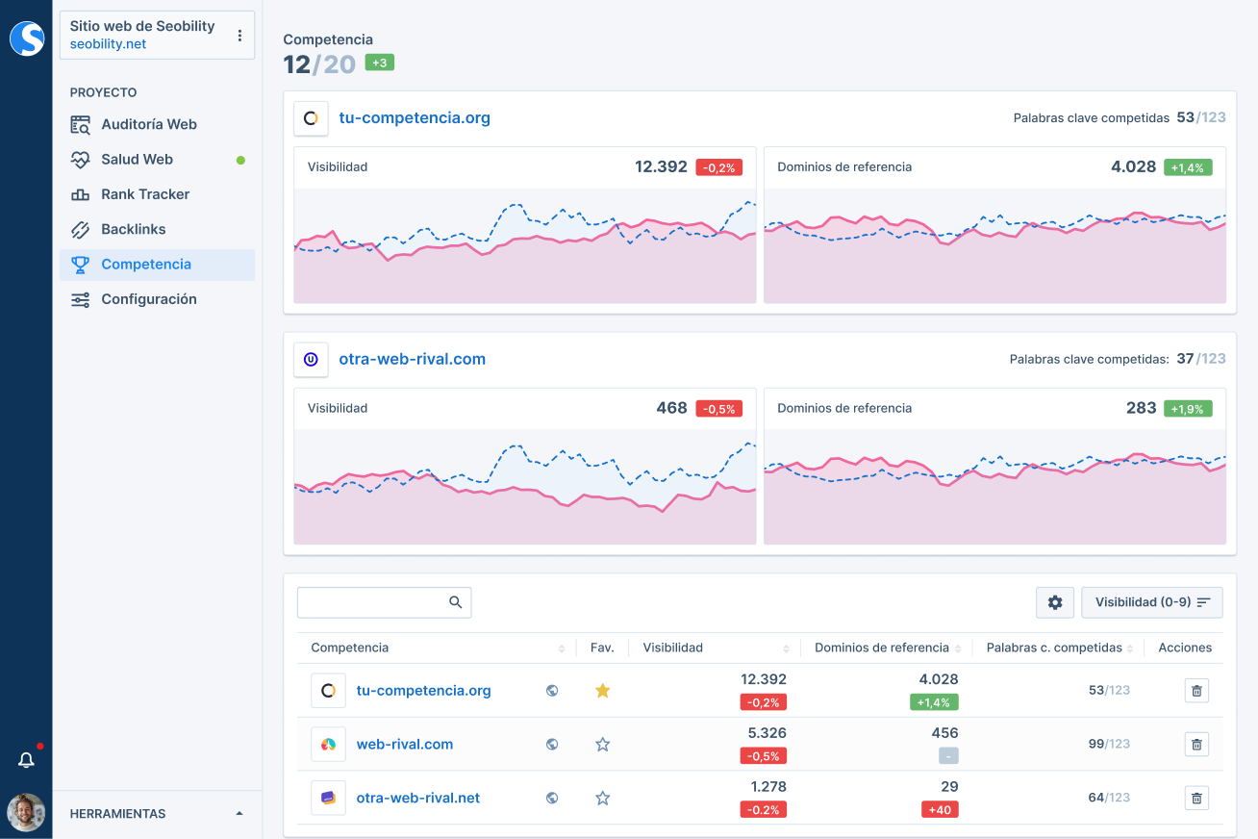
Task: Click the search magnifier icon
Action: click(456, 602)
